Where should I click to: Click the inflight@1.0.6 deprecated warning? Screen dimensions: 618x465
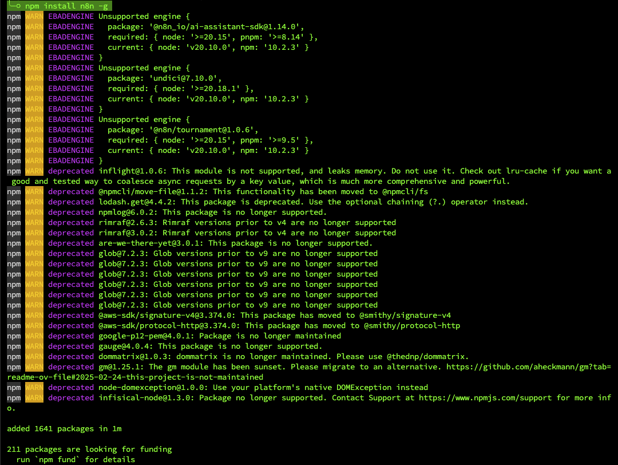(309, 176)
